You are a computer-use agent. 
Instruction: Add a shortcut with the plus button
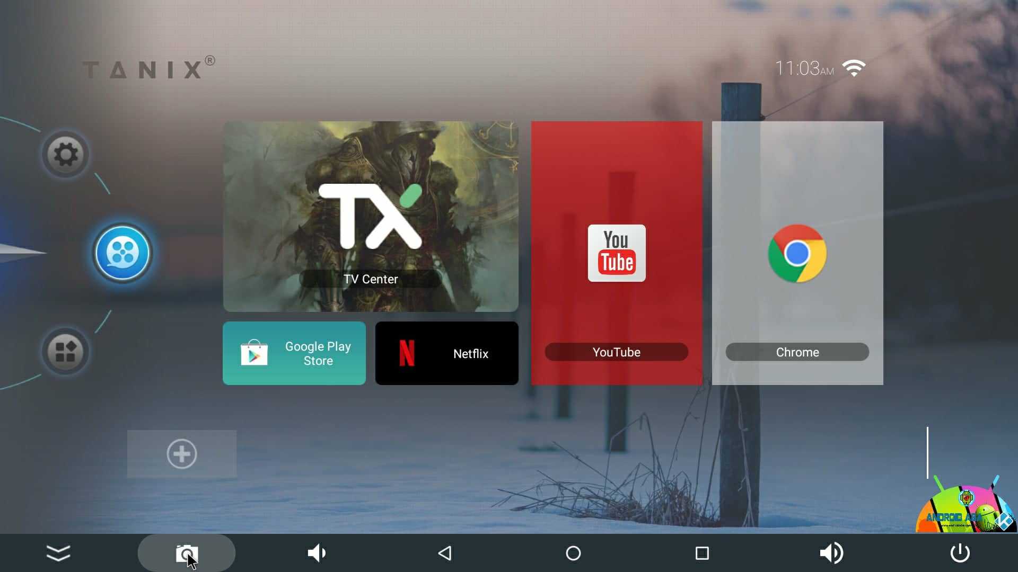click(x=182, y=454)
